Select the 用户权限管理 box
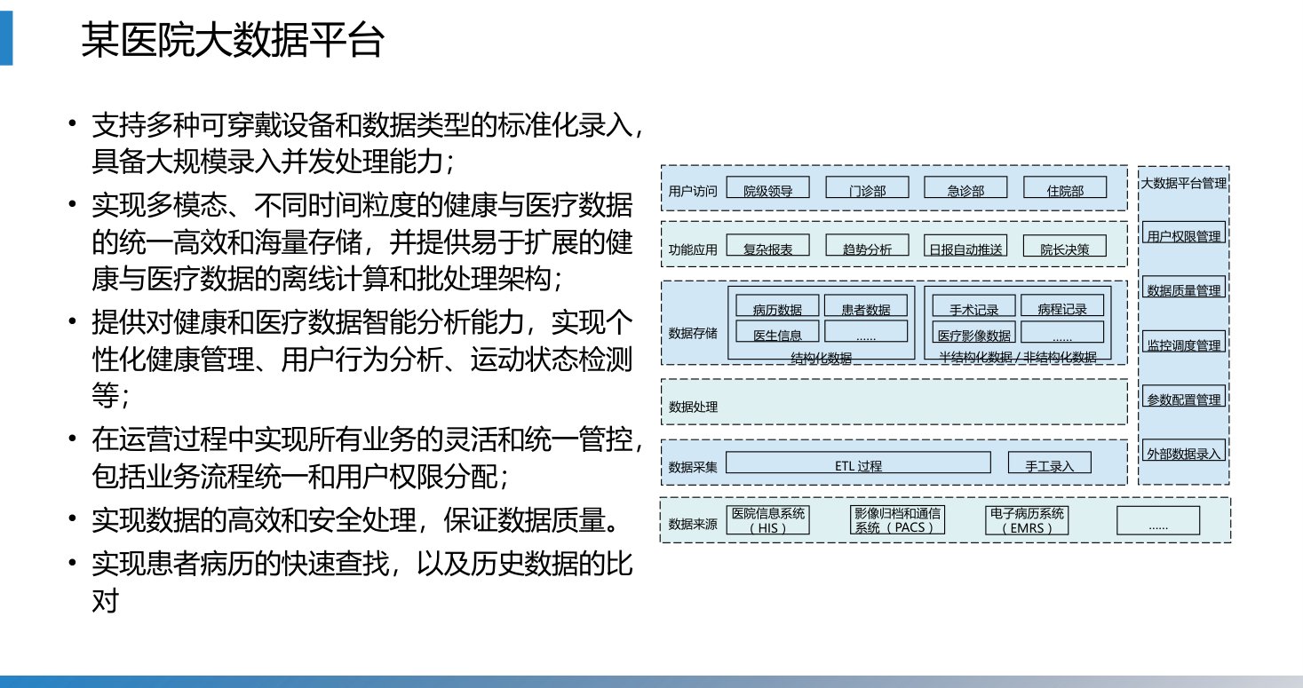The height and width of the screenshot is (688, 1303). (x=1184, y=233)
